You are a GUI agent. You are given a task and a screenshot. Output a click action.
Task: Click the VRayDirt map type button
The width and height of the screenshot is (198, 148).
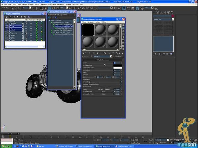118,56
